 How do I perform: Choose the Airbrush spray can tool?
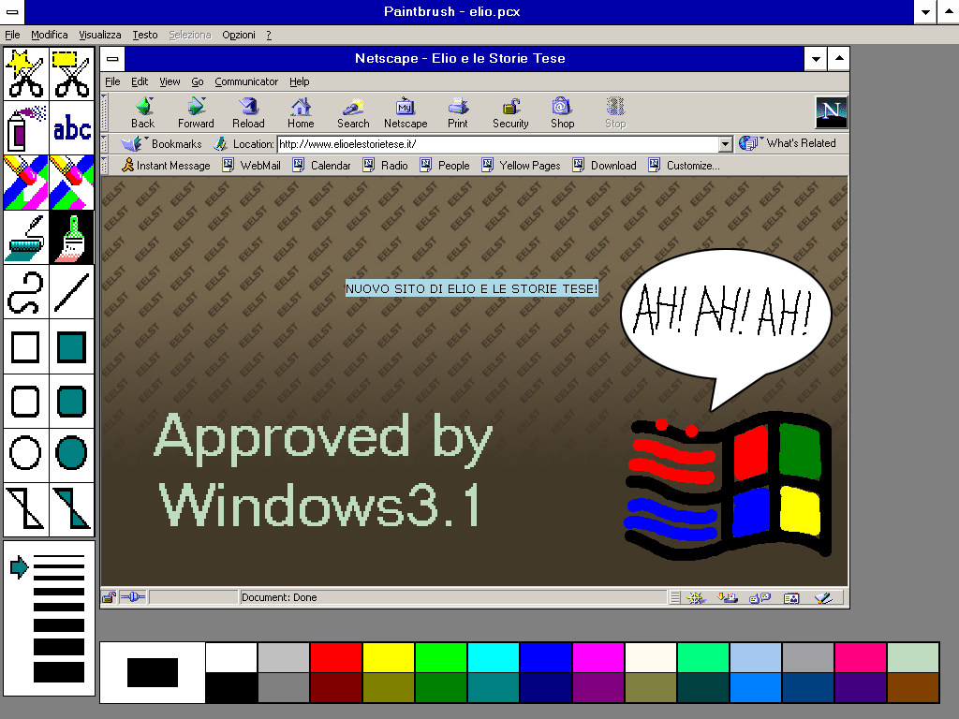(x=26, y=127)
